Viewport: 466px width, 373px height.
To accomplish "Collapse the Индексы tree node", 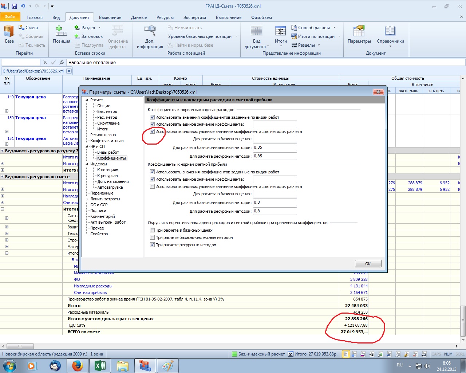I will 87,164.
